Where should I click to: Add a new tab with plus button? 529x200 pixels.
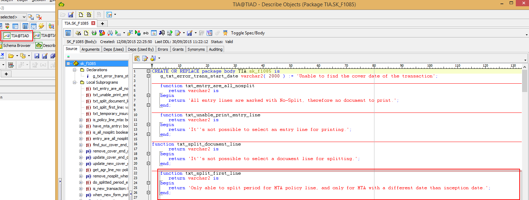[102, 24]
